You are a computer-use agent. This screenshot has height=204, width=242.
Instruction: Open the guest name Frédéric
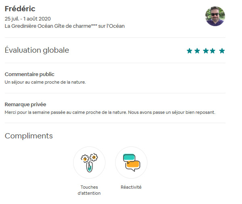pyautogui.click(x=20, y=8)
